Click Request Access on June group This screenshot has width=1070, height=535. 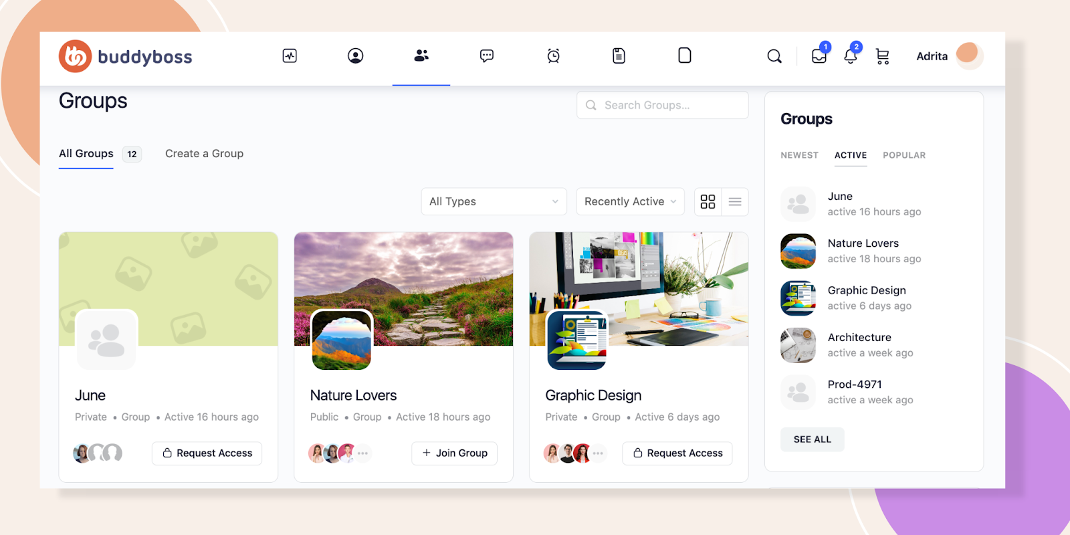pos(207,453)
